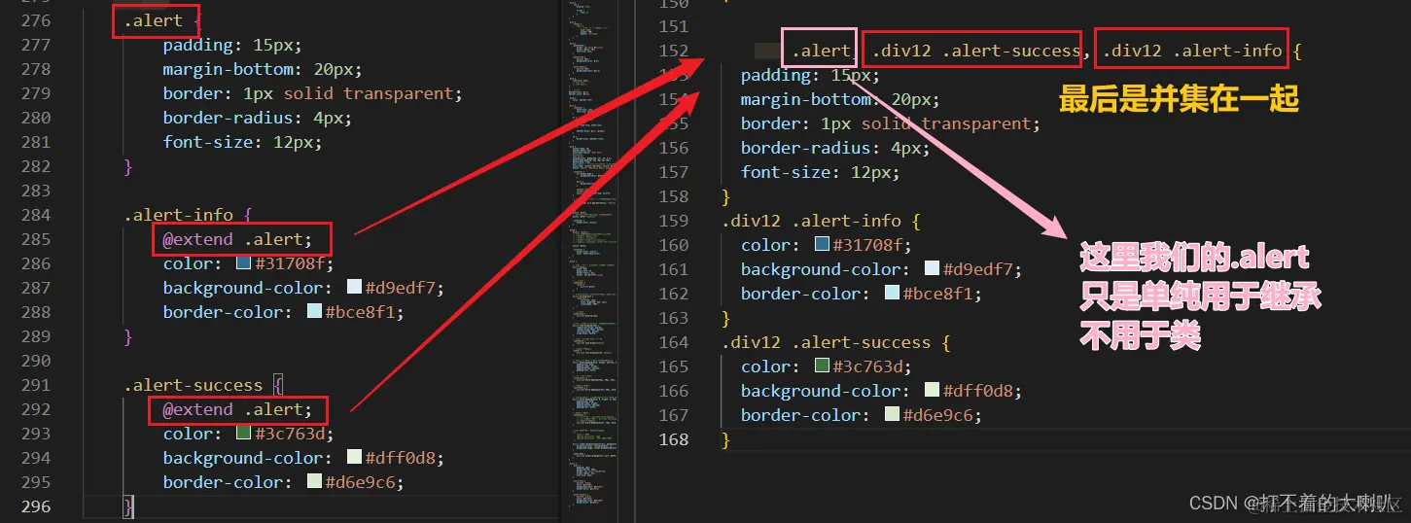Click '.alert-success {' selector on line 291

pyautogui.click(x=202, y=385)
